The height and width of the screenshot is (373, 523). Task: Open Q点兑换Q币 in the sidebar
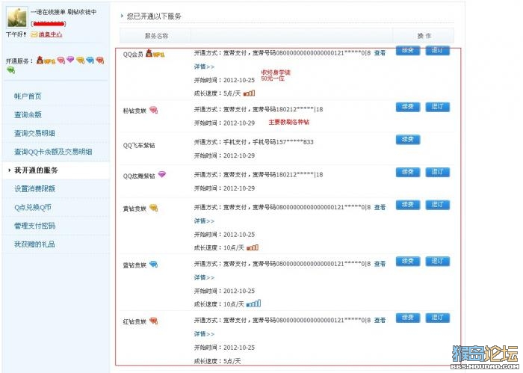tap(33, 208)
